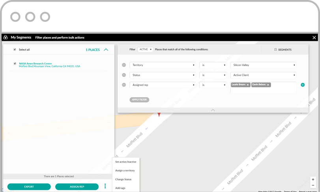Remove Laurie Bream tag from filter

(x=248, y=85)
